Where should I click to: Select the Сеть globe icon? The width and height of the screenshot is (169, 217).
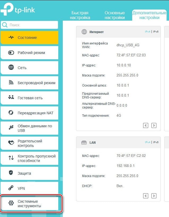[11, 67]
